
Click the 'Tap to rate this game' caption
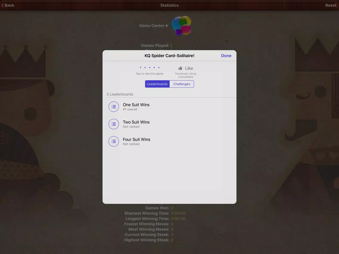point(150,74)
